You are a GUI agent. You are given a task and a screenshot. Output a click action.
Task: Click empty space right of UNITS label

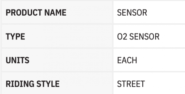(71, 60)
